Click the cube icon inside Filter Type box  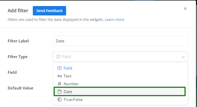click(58, 57)
